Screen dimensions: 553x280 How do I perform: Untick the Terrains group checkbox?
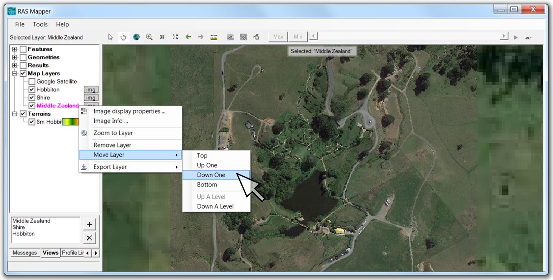(x=23, y=114)
